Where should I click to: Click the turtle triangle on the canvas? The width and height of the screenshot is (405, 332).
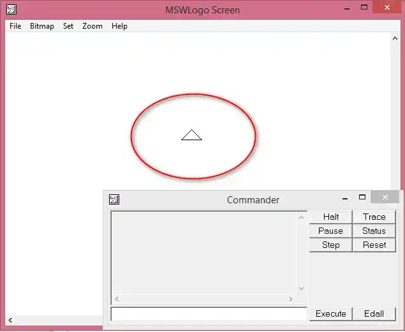[191, 135]
